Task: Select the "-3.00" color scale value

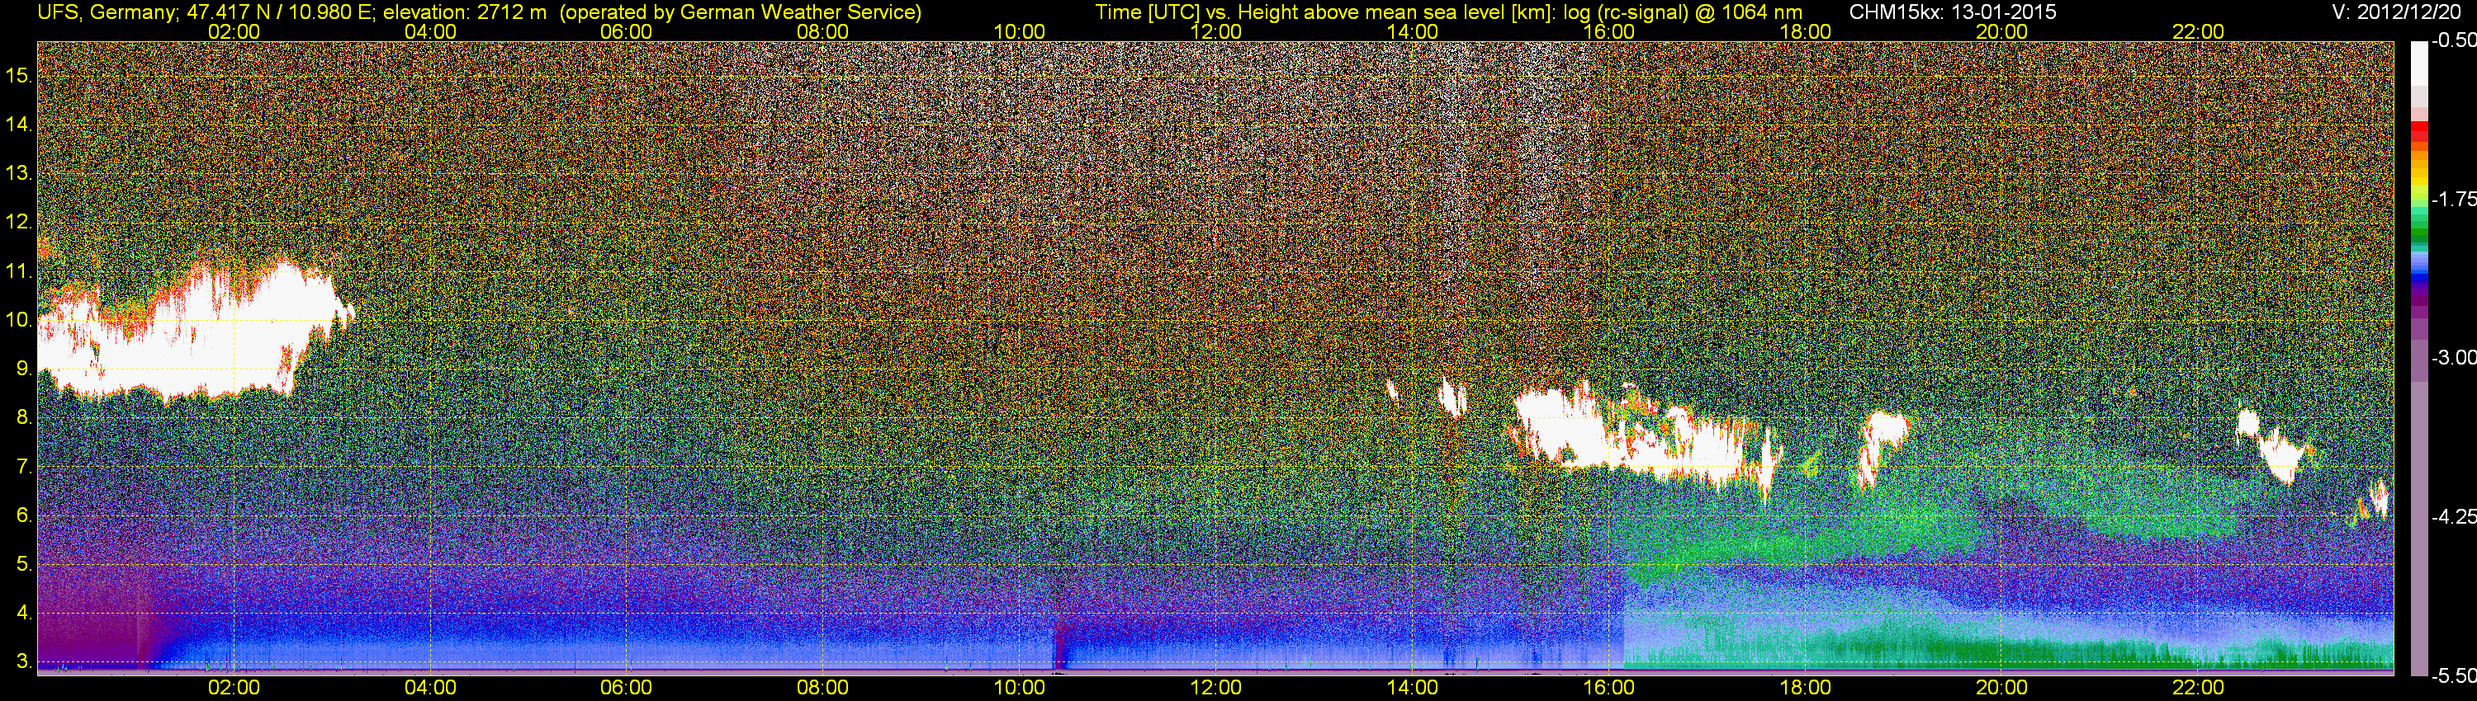Action: (2453, 358)
